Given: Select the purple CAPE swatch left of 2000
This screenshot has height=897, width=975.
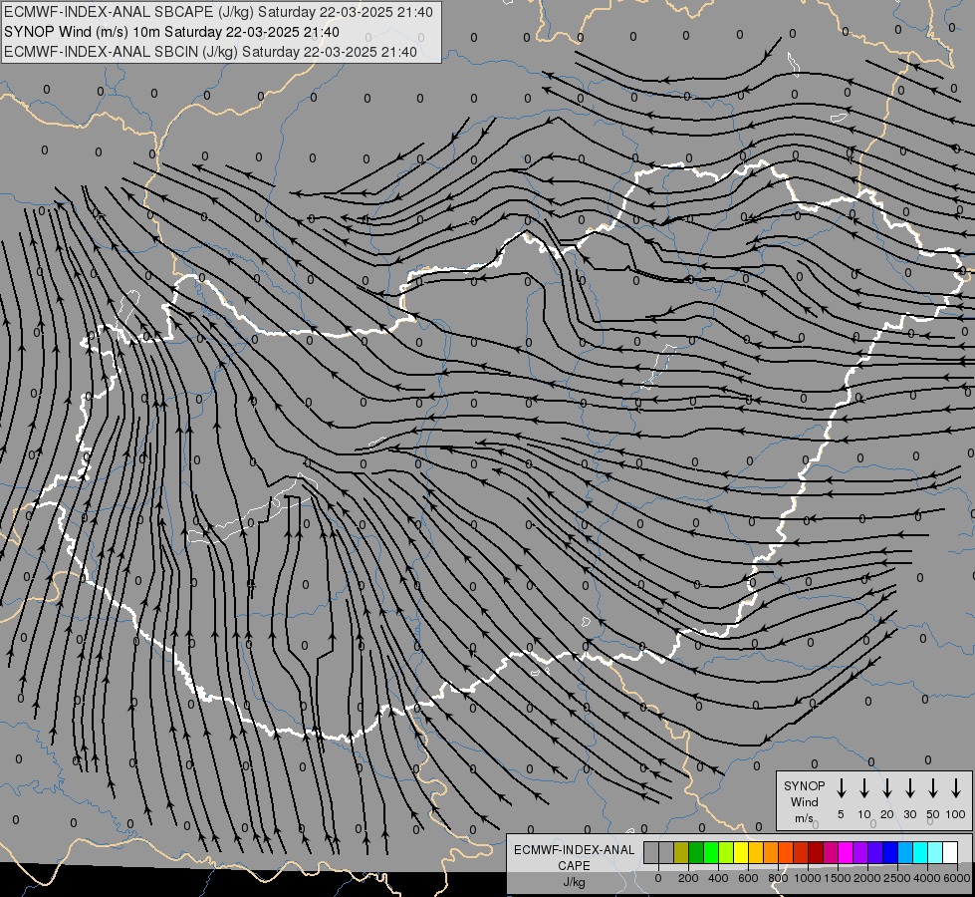Looking at the screenshot, I should point(859,853).
